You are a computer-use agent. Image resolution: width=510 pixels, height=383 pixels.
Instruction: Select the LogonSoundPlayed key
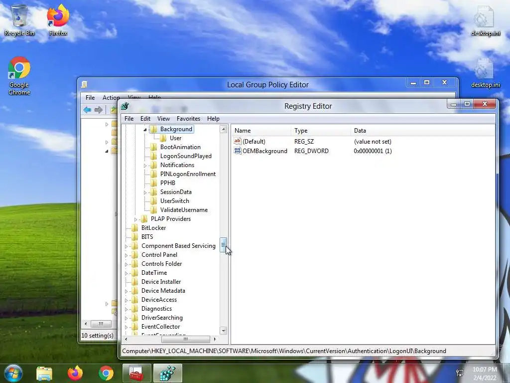coord(186,156)
